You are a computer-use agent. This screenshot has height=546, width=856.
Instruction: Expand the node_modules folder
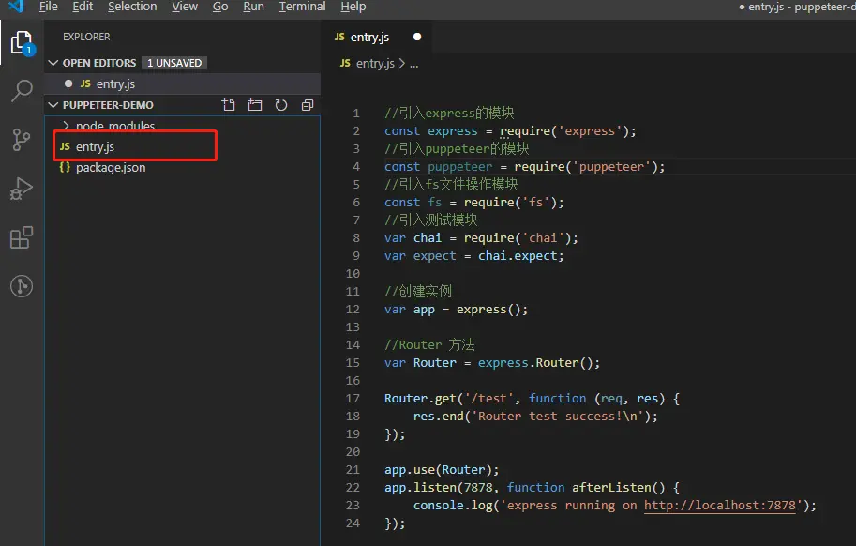66,126
